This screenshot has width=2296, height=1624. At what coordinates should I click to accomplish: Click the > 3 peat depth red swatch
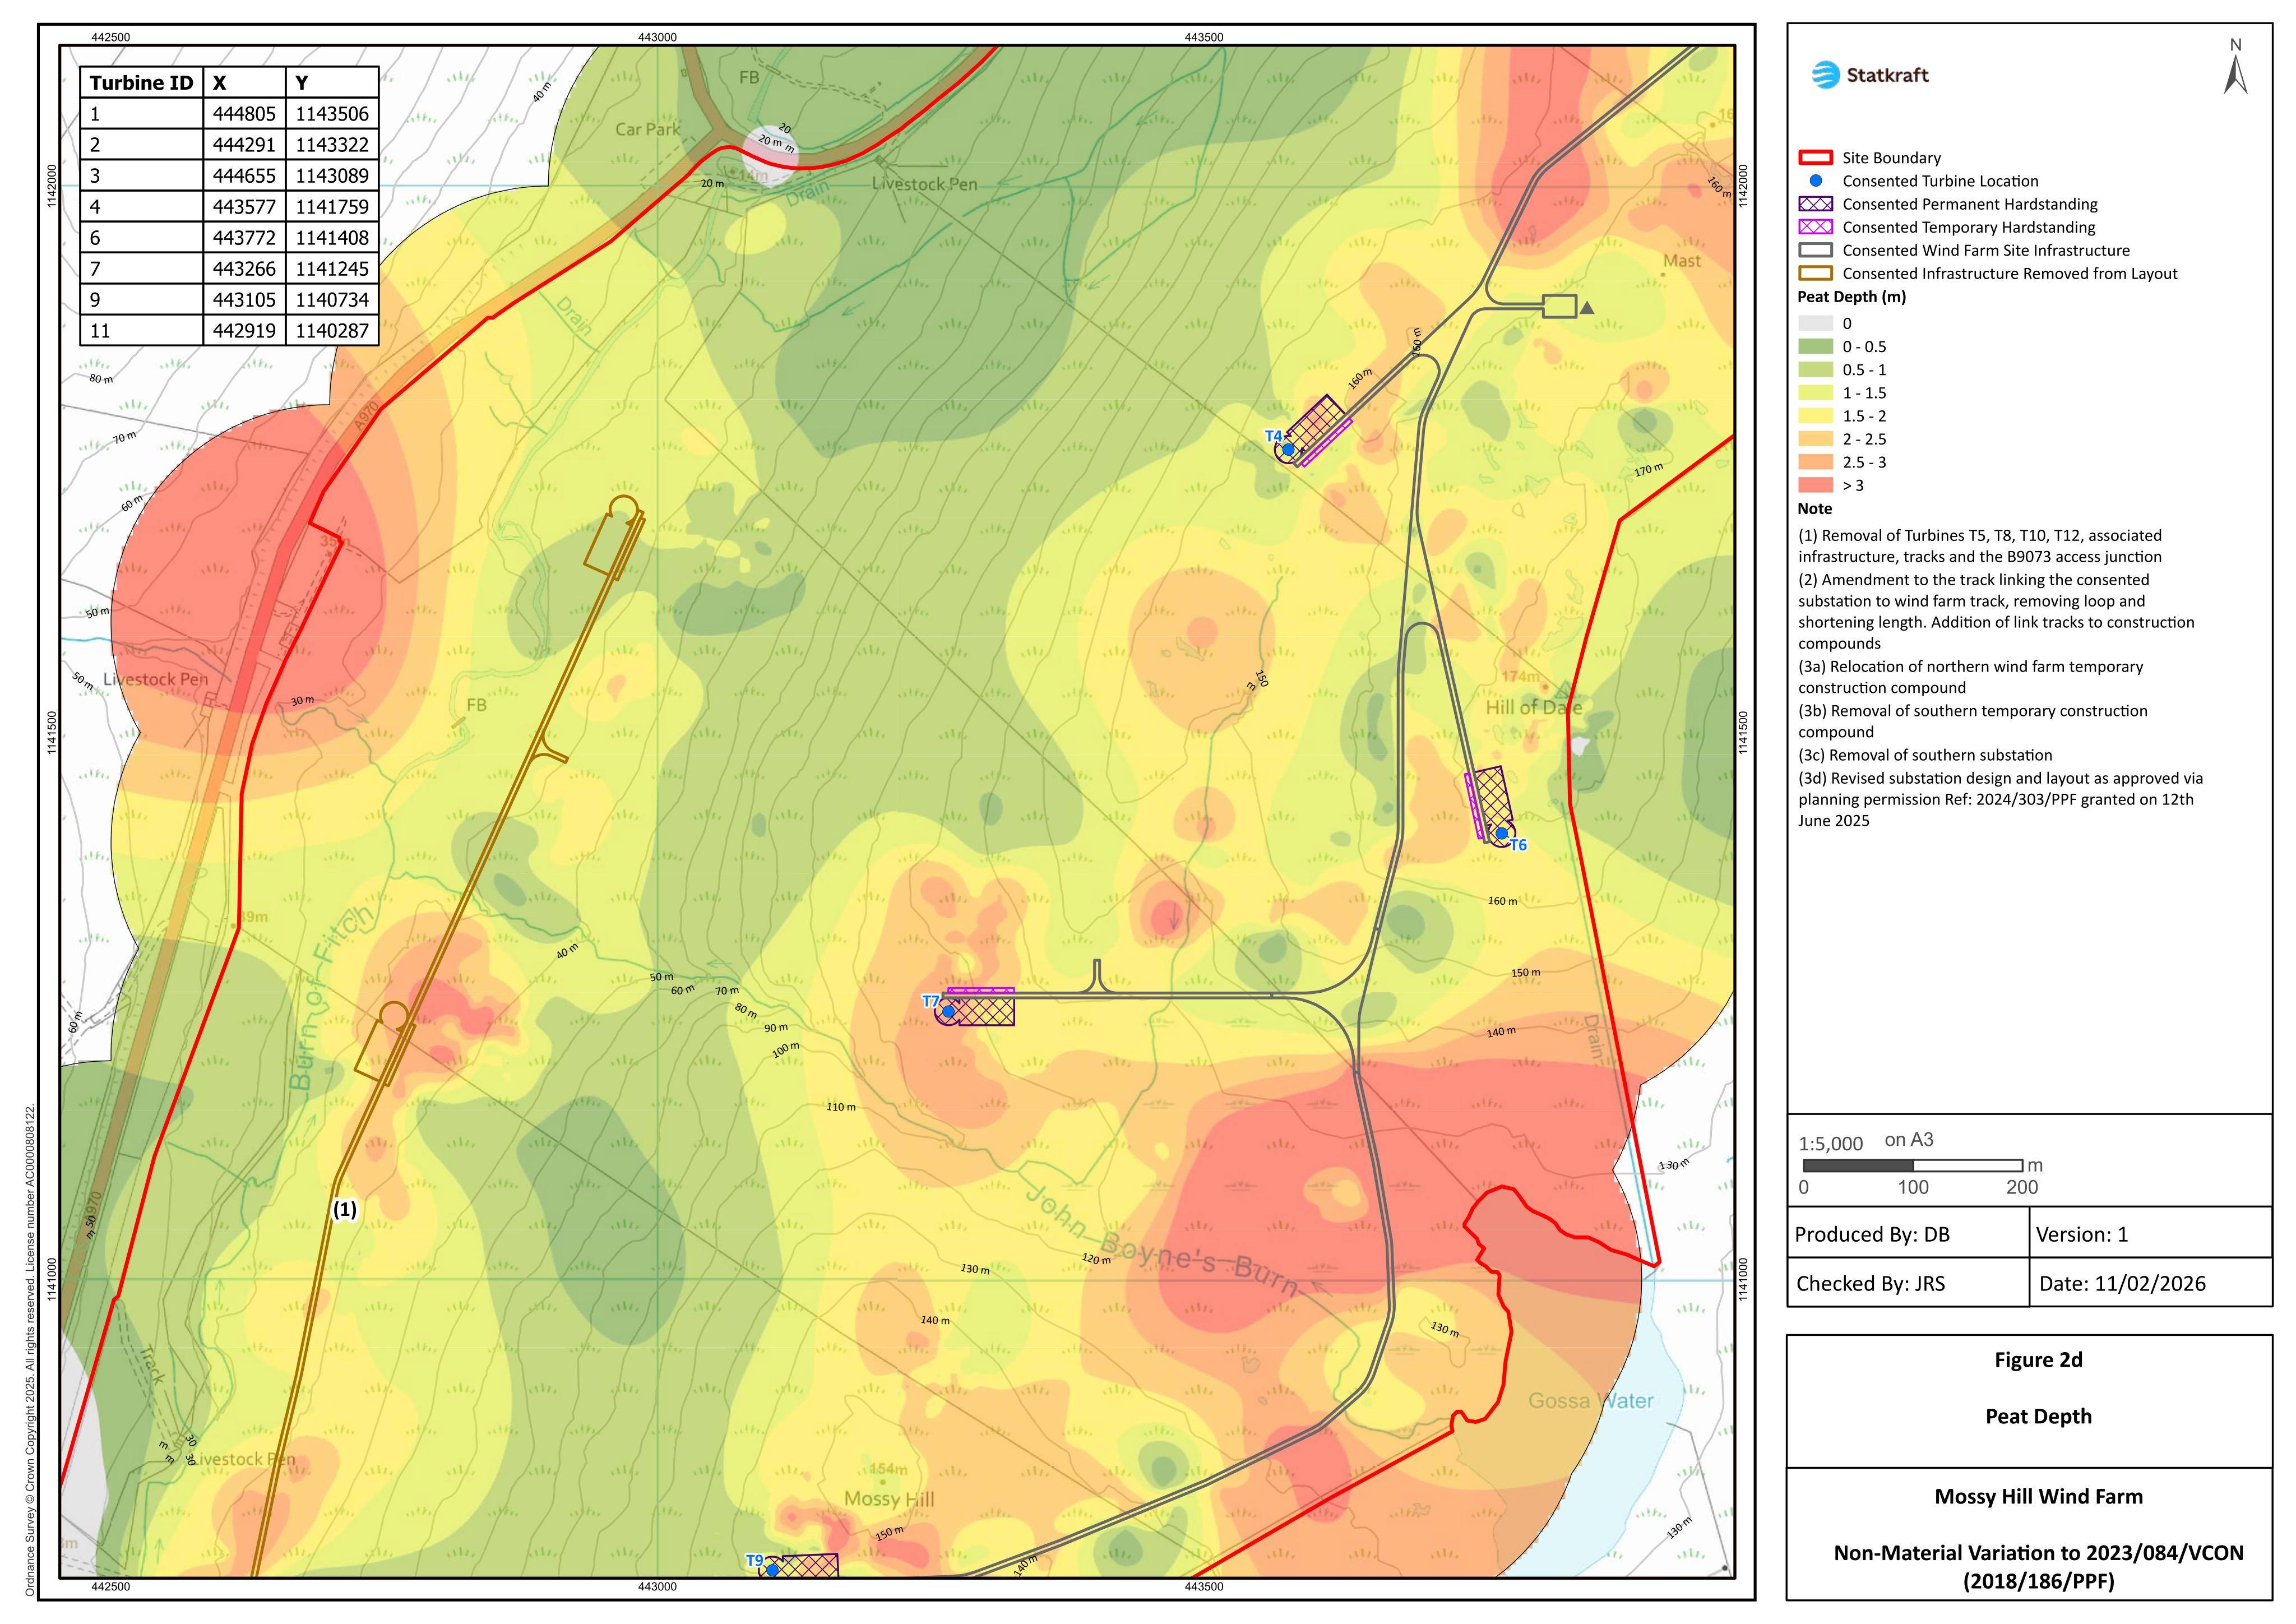click(1815, 485)
